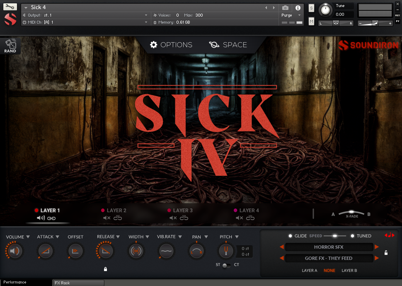Click the Pitch tuning fork knob

pyautogui.click(x=226, y=251)
